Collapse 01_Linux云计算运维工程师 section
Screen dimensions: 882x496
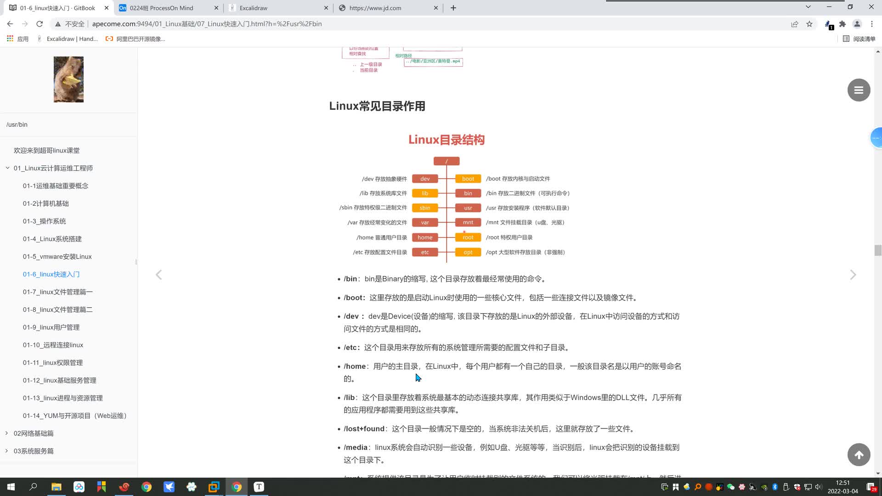coord(7,168)
